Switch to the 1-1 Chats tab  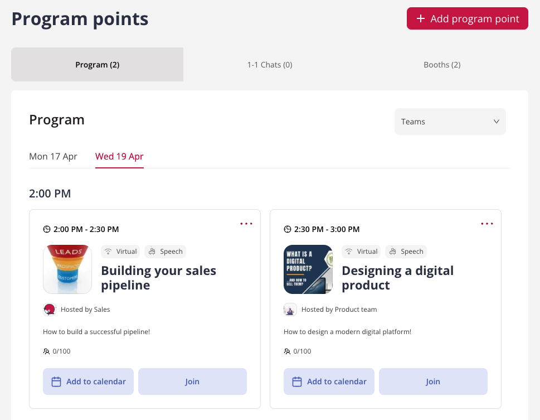pos(270,65)
